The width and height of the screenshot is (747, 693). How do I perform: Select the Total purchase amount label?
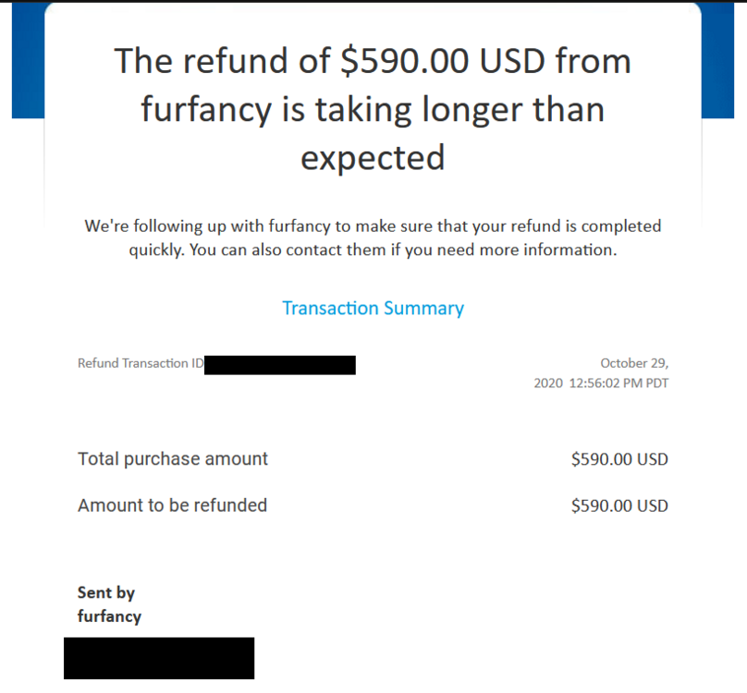[173, 458]
